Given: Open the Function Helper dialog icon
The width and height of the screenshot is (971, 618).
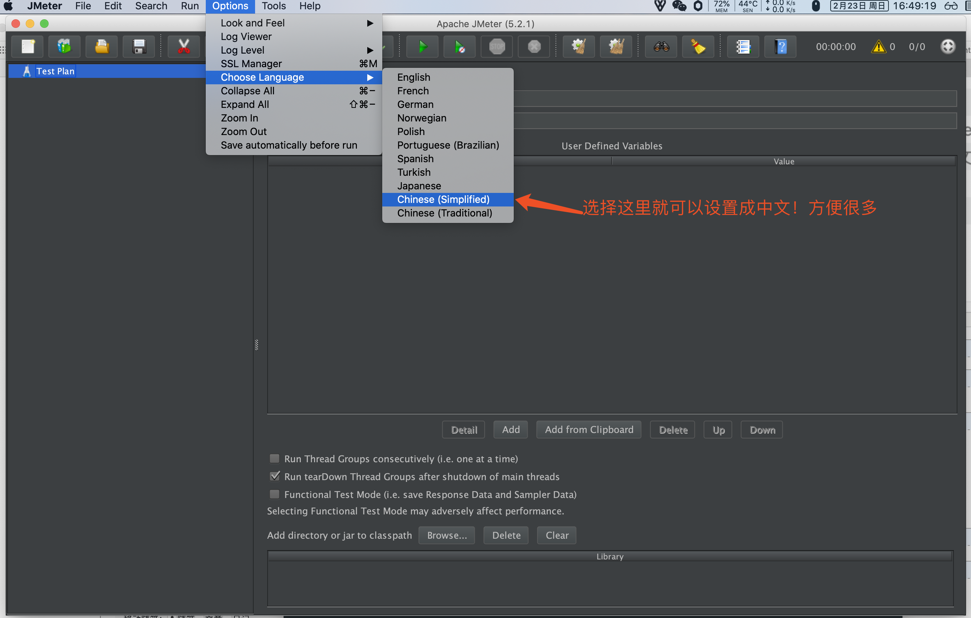Looking at the screenshot, I should click(x=743, y=47).
